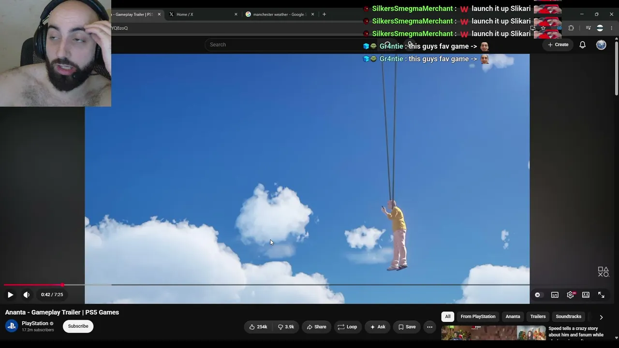This screenshot has height=348, width=619.
Task: Enter full screen mode
Action: coord(601,295)
